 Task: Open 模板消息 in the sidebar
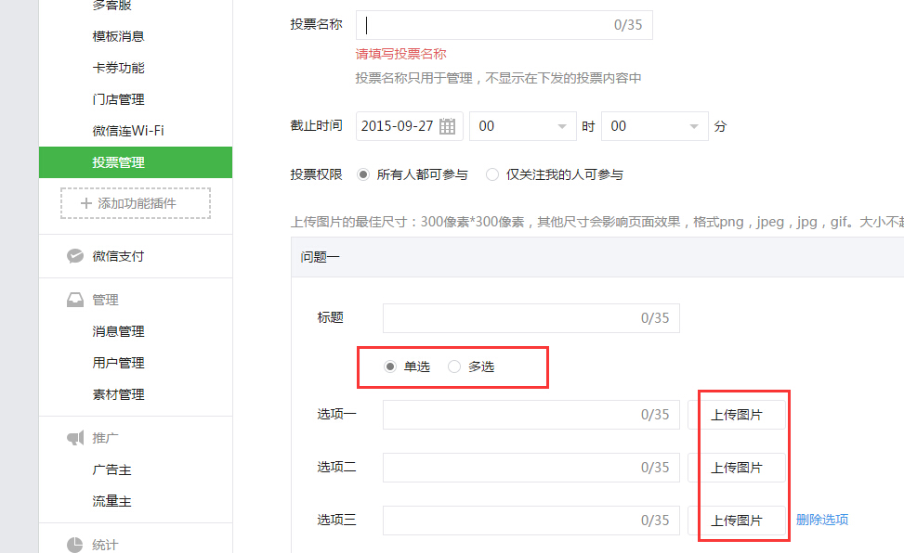[x=118, y=36]
